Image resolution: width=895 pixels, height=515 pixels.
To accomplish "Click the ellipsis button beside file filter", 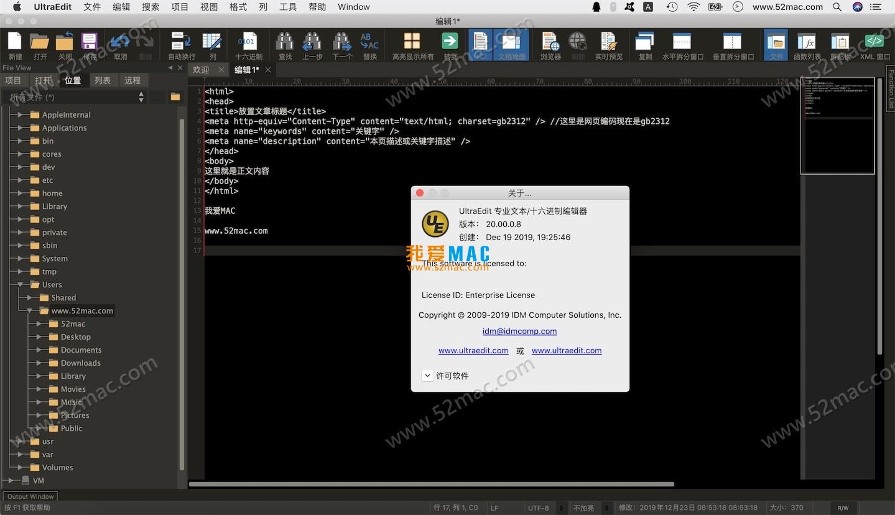I will [x=157, y=97].
